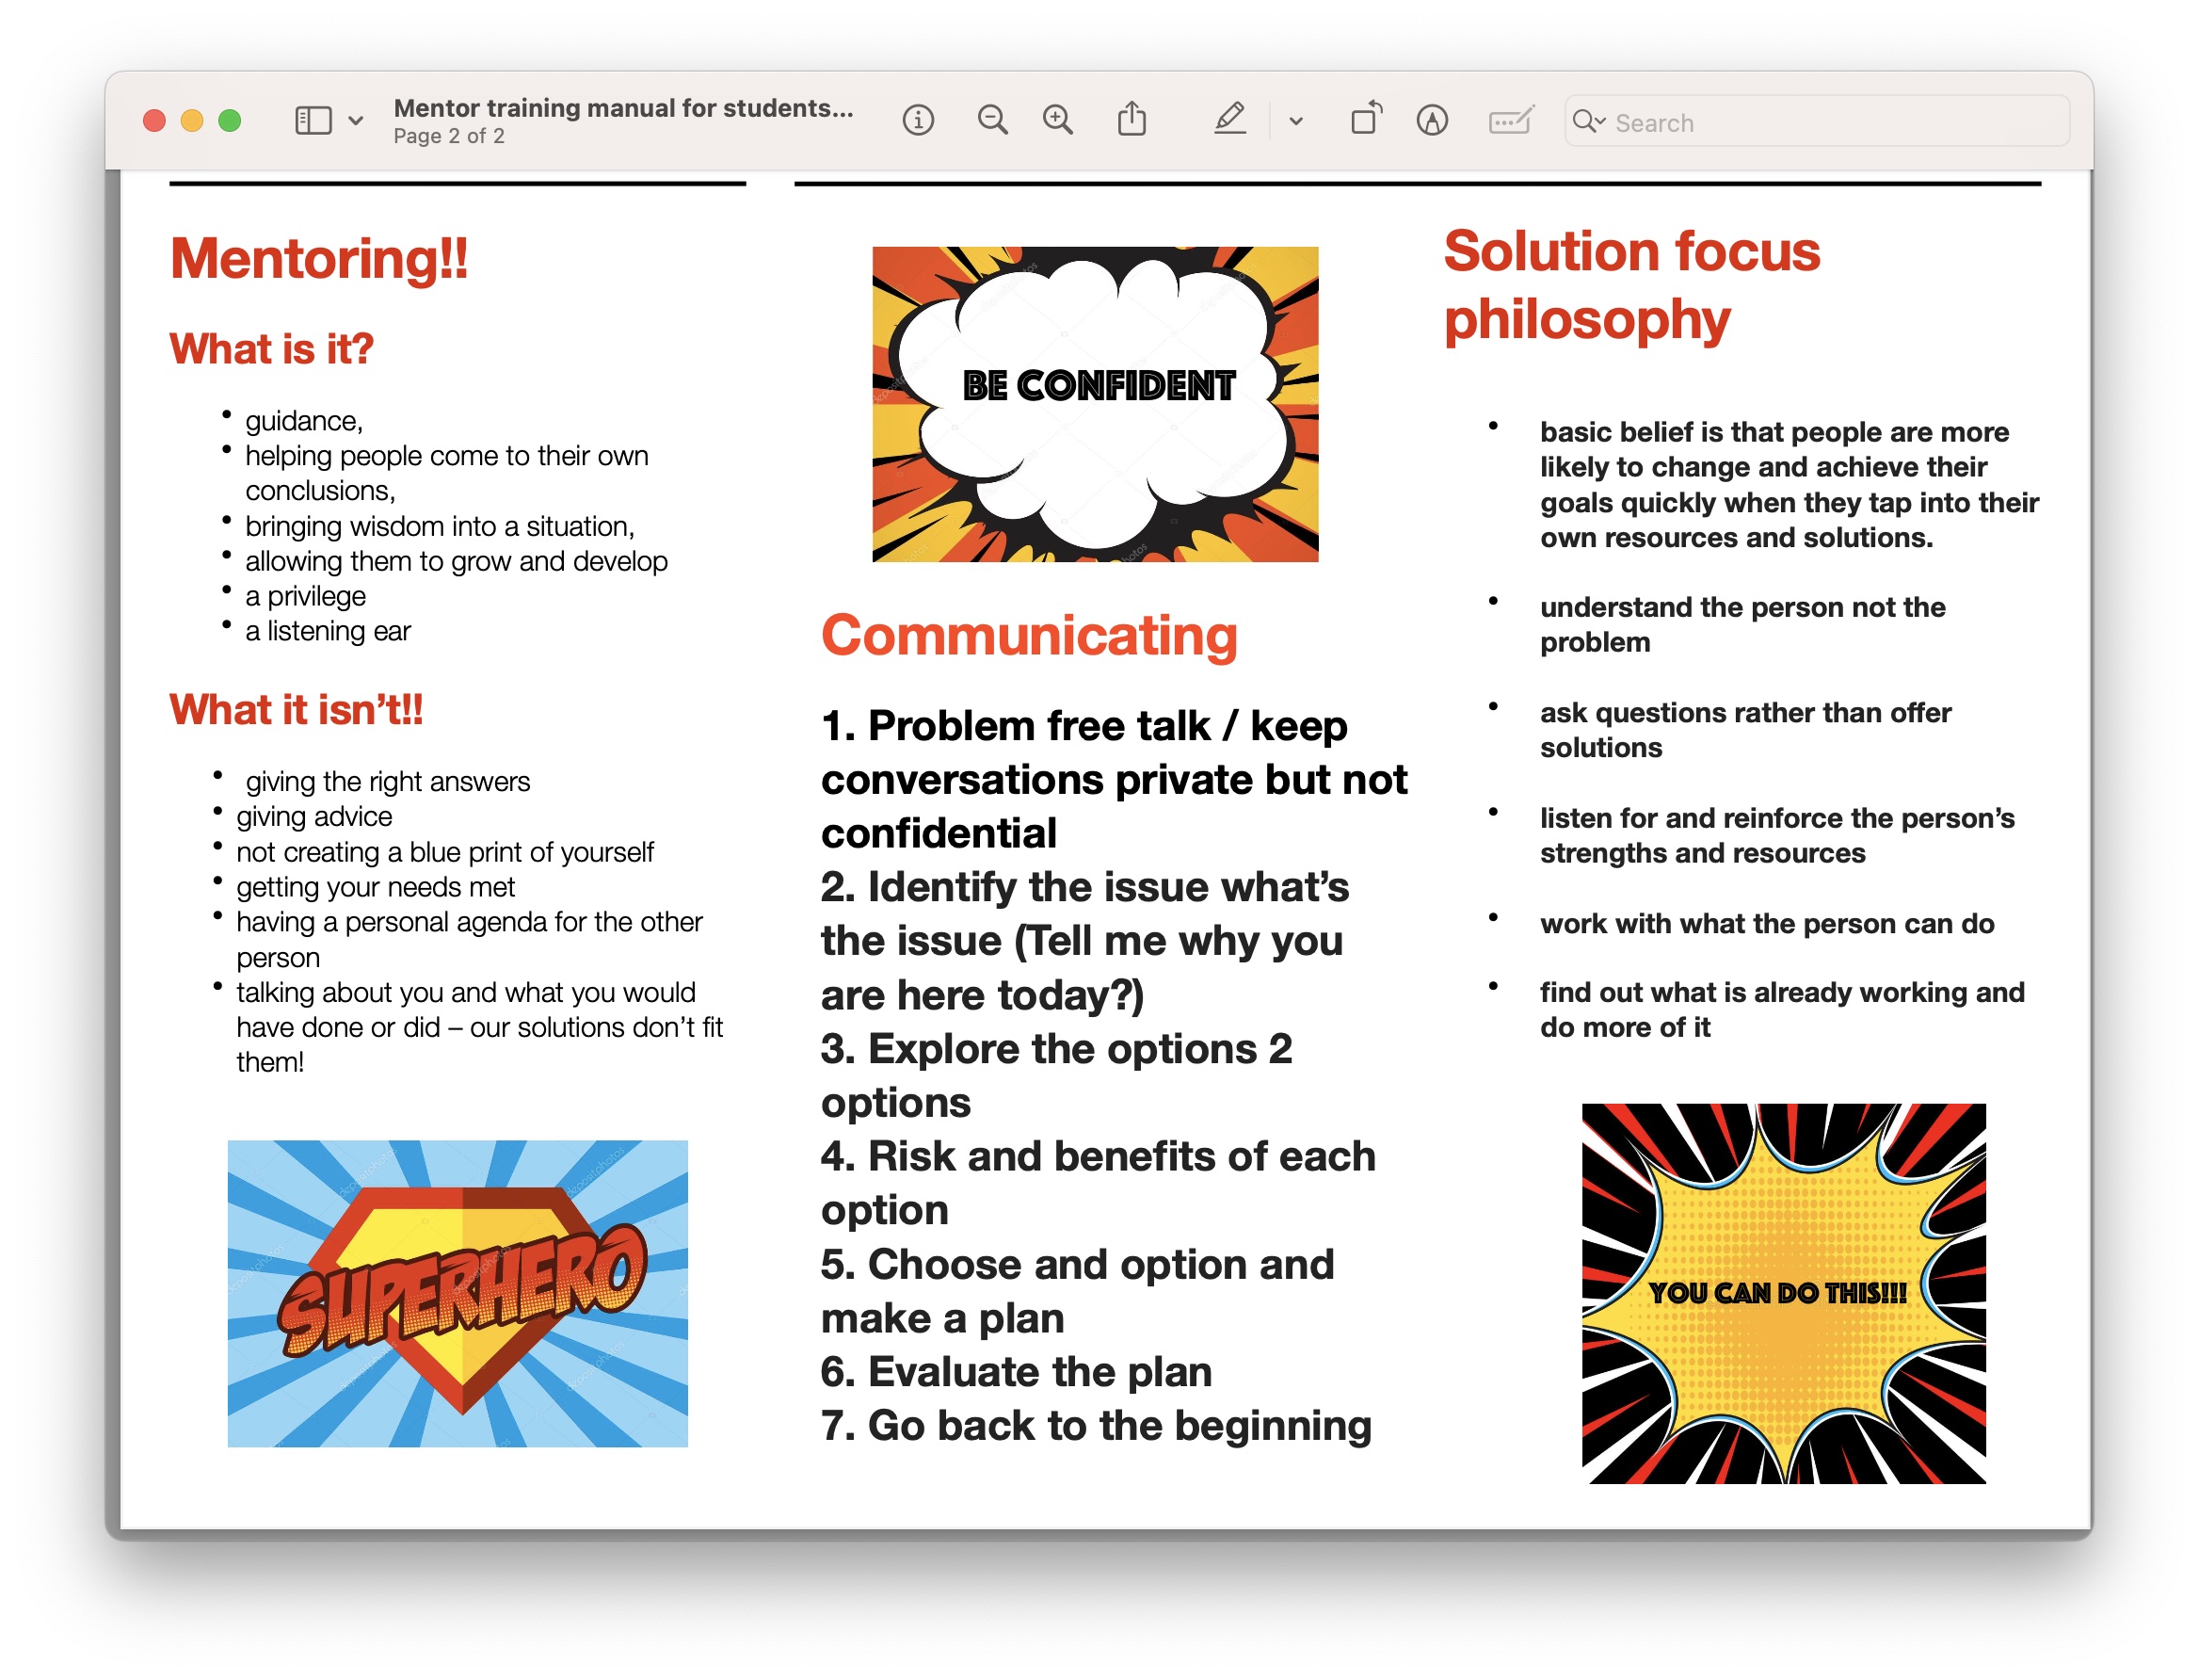Open the Share menu
The image size is (2199, 1680).
pyautogui.click(x=1132, y=120)
